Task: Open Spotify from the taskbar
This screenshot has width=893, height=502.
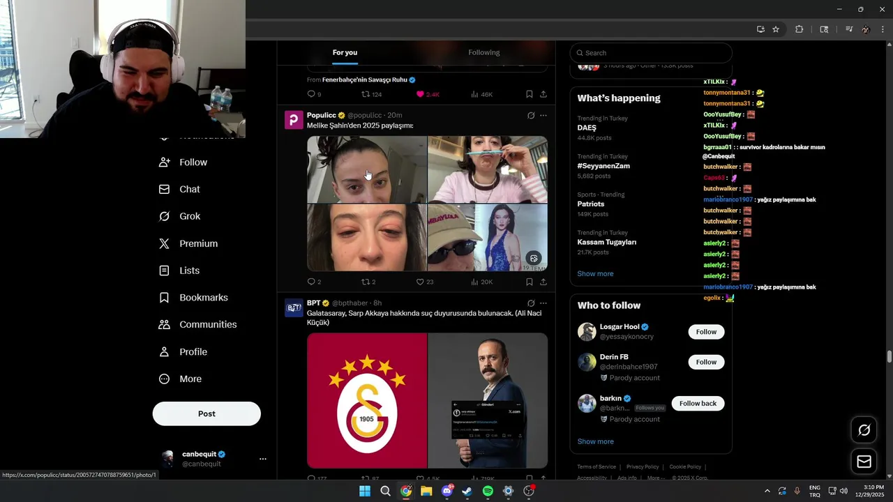Action: [488, 491]
